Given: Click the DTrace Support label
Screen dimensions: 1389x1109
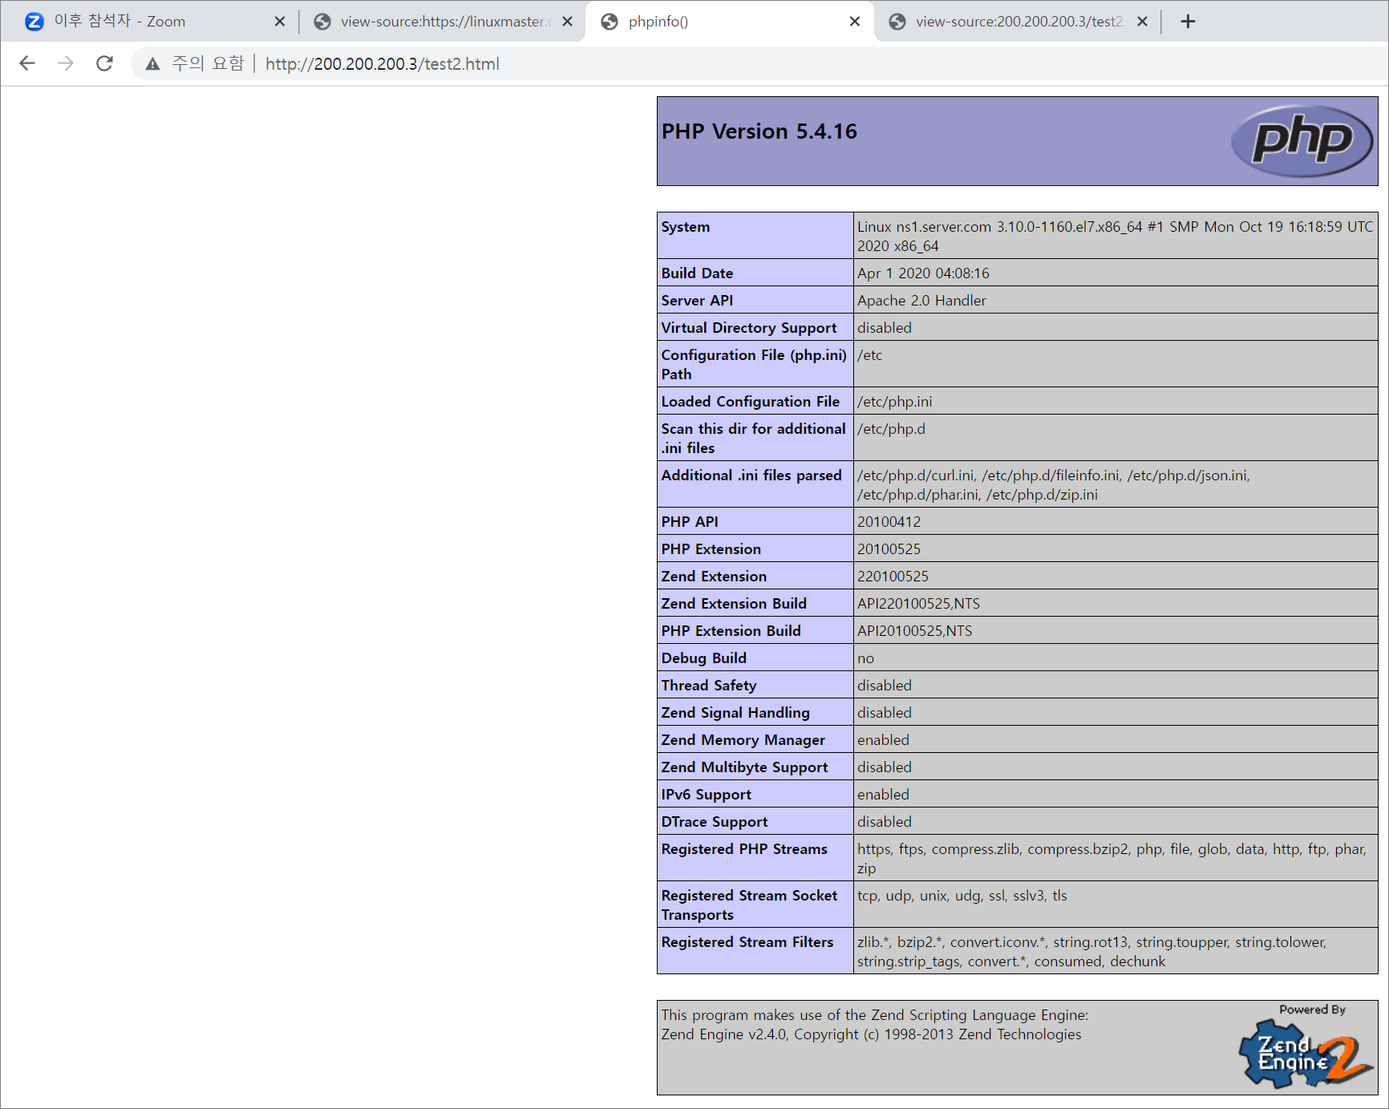Looking at the screenshot, I should (x=714, y=821).
